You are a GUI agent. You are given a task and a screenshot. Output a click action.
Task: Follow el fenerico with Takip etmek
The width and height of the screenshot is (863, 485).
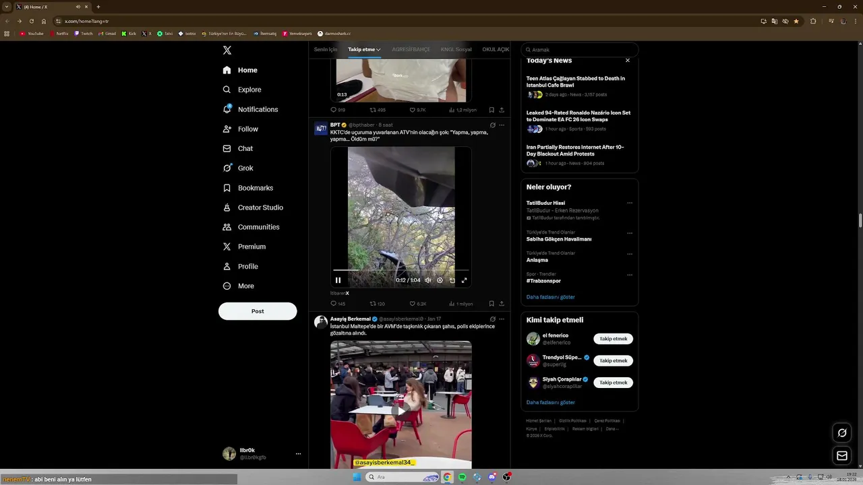coord(614,339)
